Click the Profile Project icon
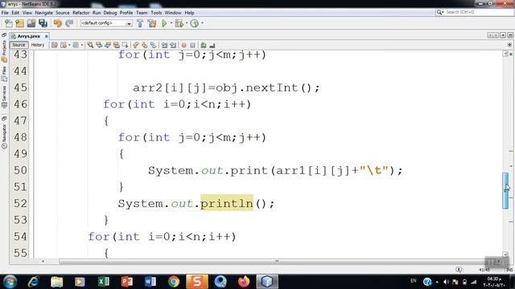 point(195,23)
